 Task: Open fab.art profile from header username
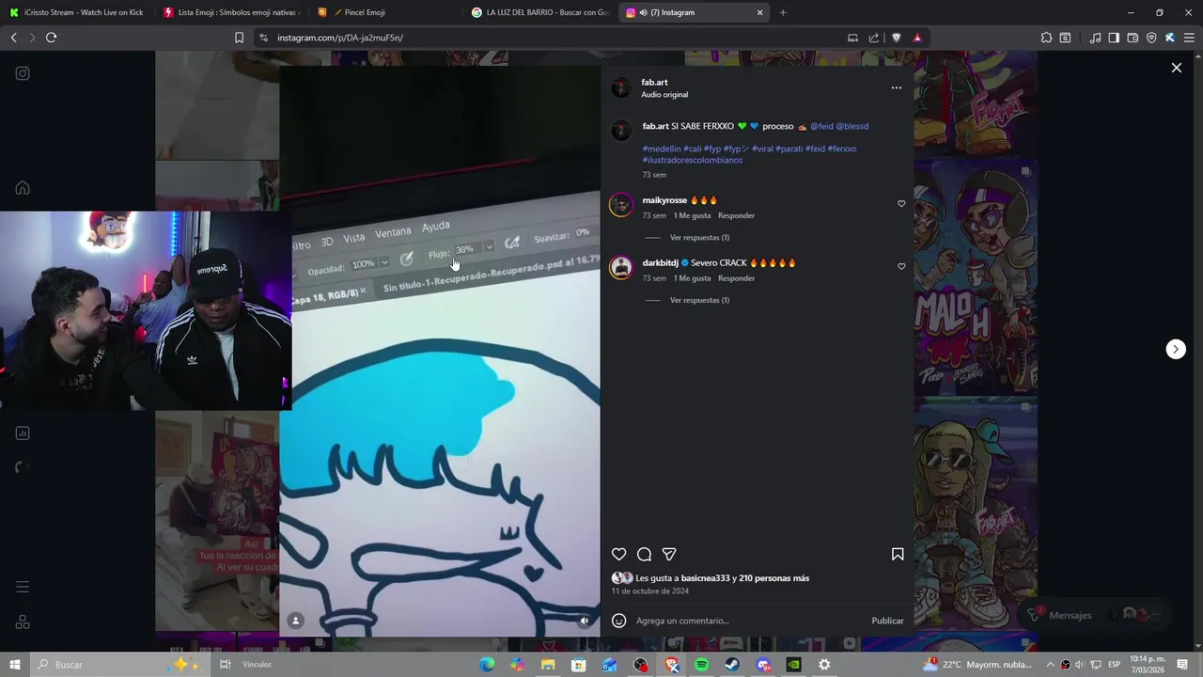(x=654, y=83)
